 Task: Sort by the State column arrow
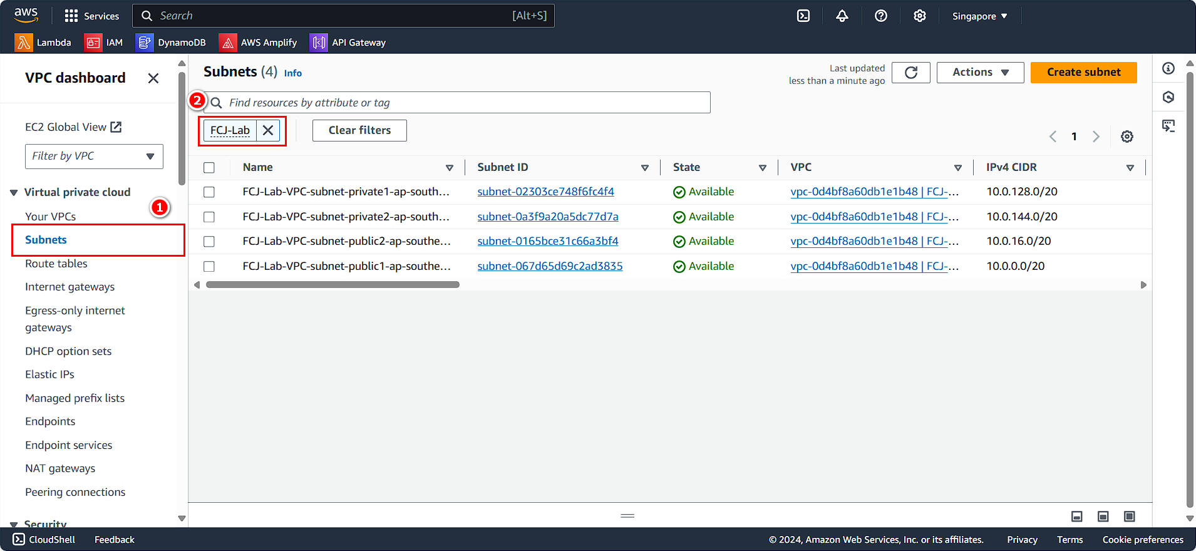coord(763,168)
